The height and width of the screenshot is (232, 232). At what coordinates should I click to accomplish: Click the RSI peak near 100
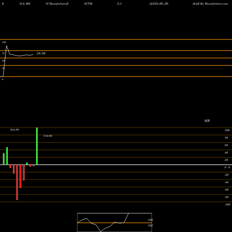pos(6,46)
